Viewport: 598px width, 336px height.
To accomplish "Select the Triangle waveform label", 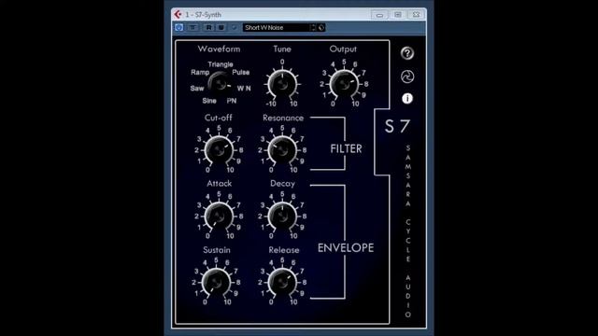I will (x=221, y=64).
